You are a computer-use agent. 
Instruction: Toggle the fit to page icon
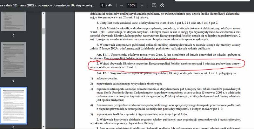(x=154, y=5)
